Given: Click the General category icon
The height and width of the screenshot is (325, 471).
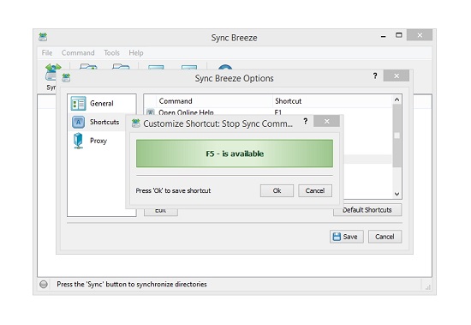Looking at the screenshot, I should point(78,104).
